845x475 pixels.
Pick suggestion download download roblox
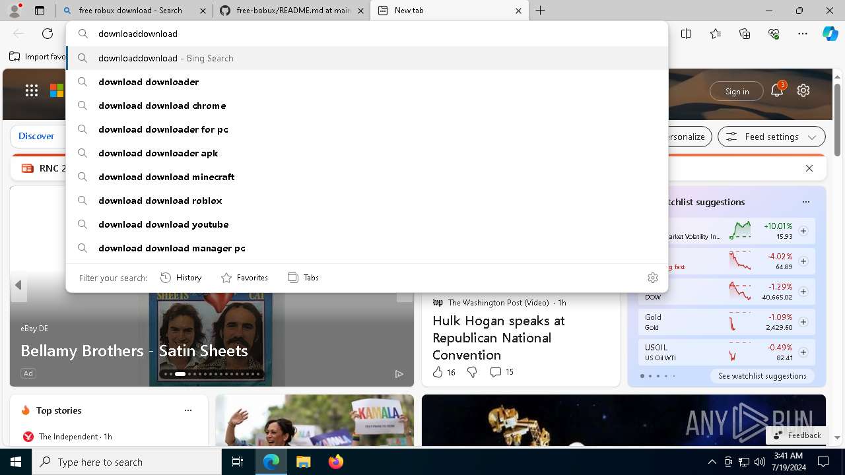tap(367, 201)
